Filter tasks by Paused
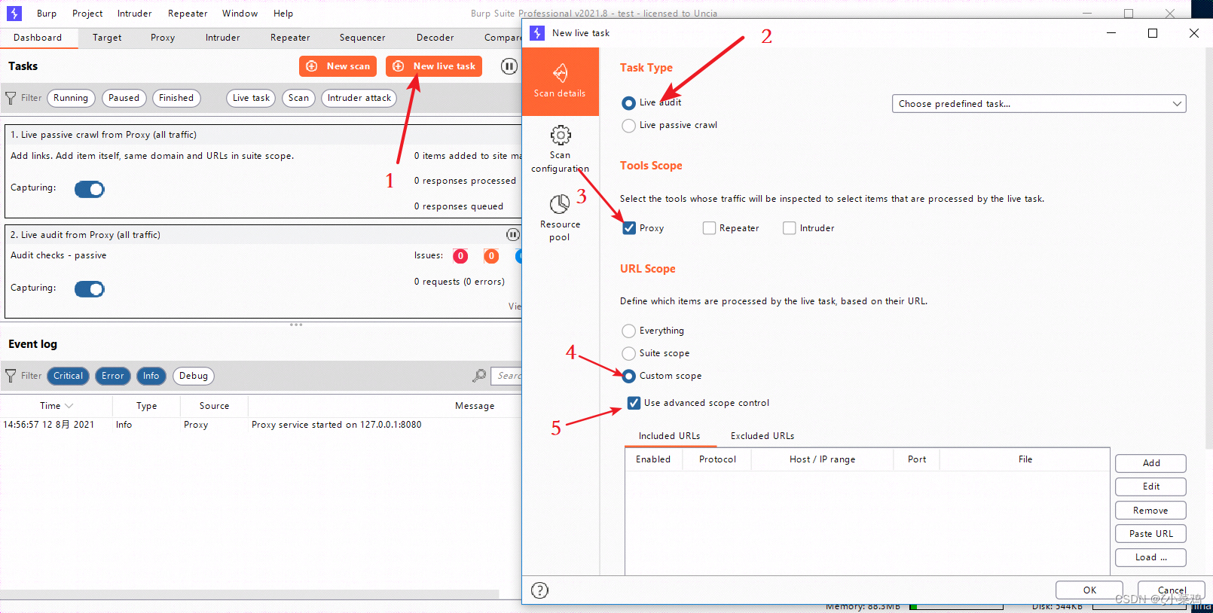Image resolution: width=1213 pixels, height=613 pixels. coord(124,98)
